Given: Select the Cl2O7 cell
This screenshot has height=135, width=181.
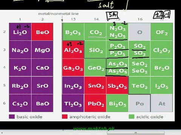Looking at the screenshot, I should 162,49.
